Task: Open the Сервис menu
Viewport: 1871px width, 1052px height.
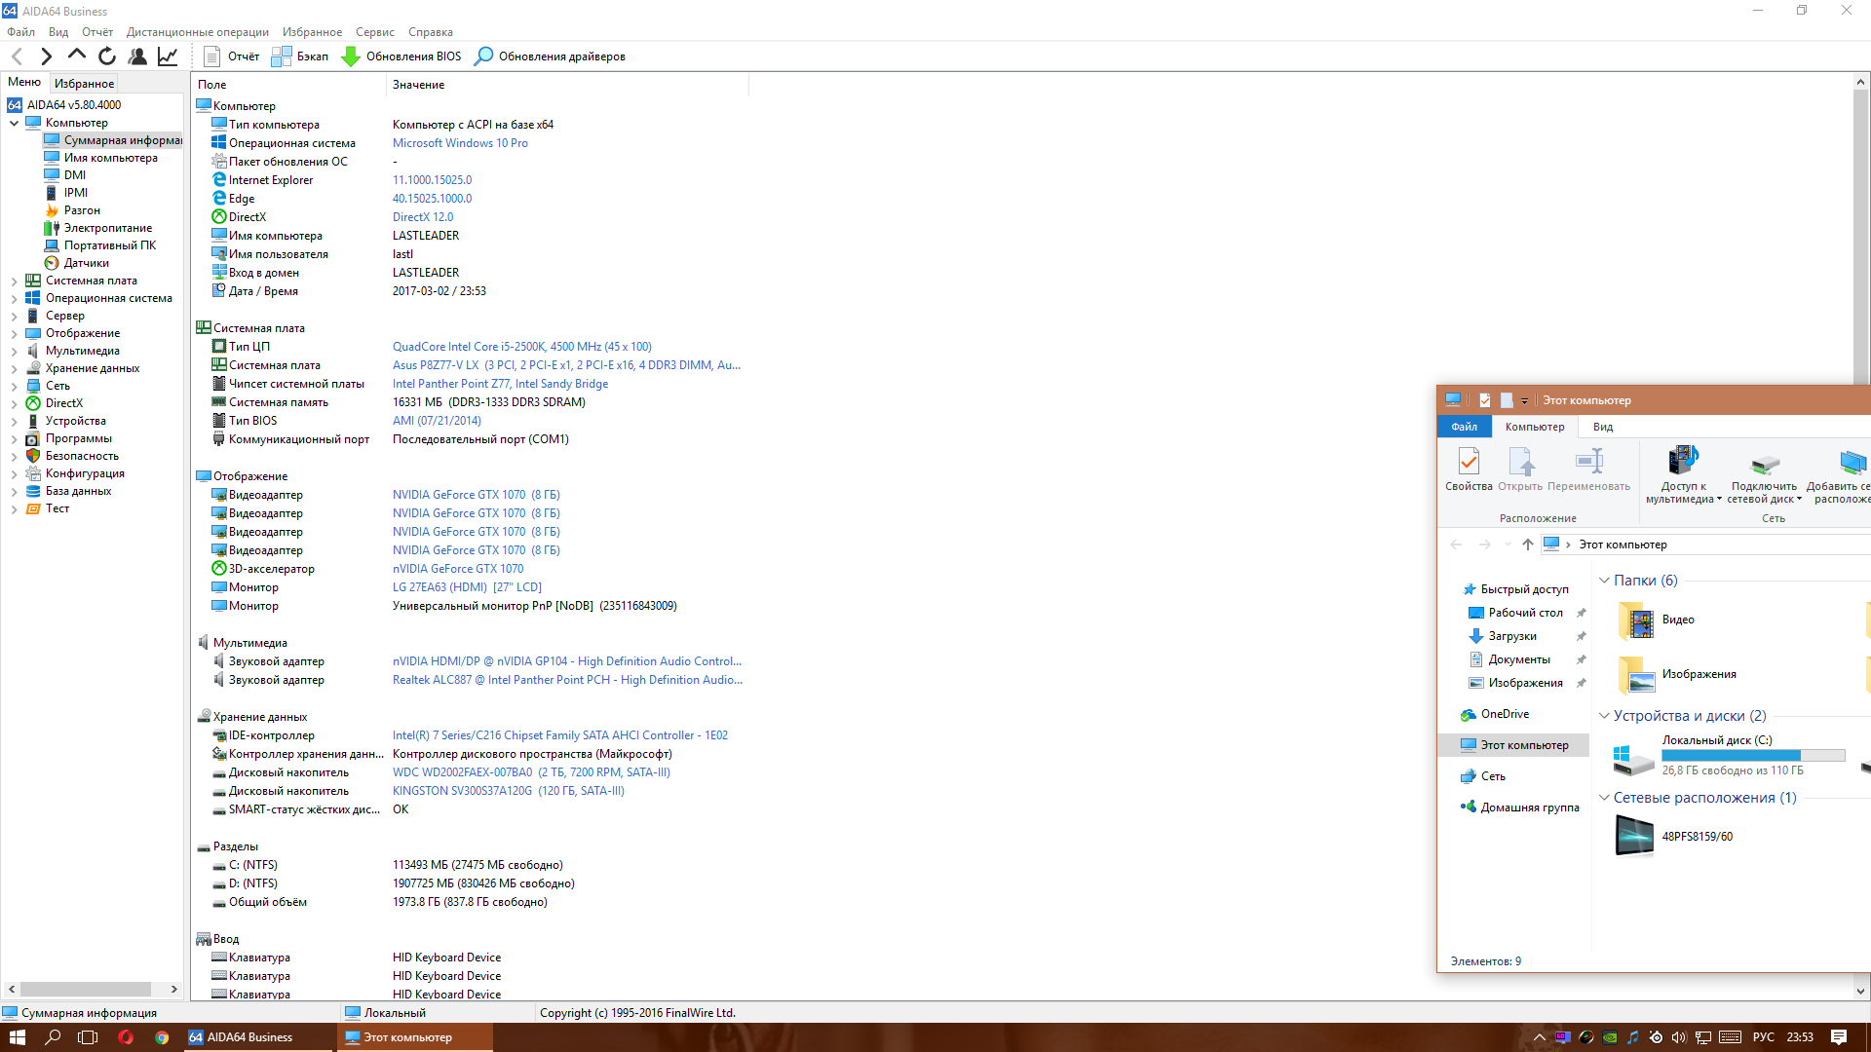Action: click(x=374, y=32)
